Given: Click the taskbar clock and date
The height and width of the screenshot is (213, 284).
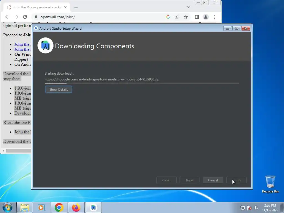Looking at the screenshot, I should [x=270, y=208].
